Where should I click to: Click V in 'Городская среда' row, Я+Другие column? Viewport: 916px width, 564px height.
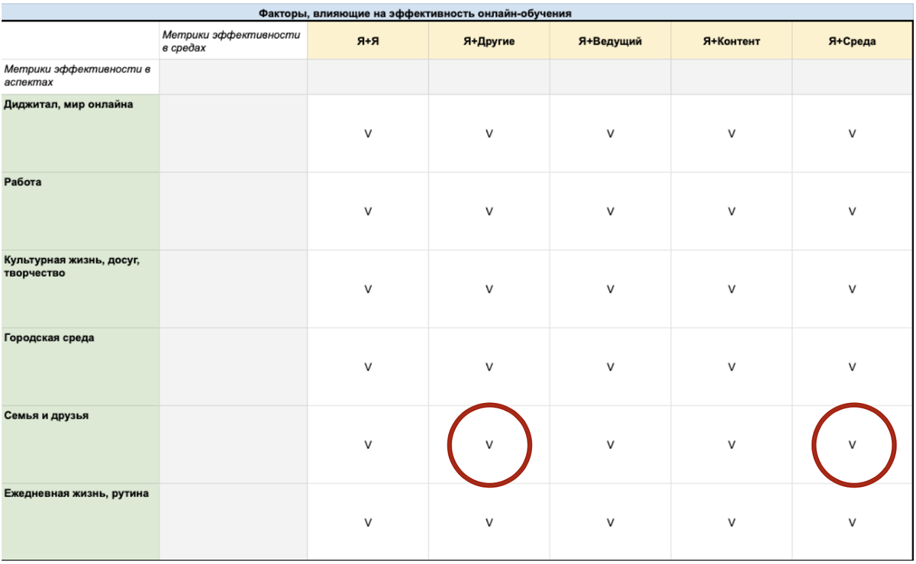tap(489, 367)
